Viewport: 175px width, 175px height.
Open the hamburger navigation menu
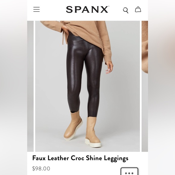37,9
